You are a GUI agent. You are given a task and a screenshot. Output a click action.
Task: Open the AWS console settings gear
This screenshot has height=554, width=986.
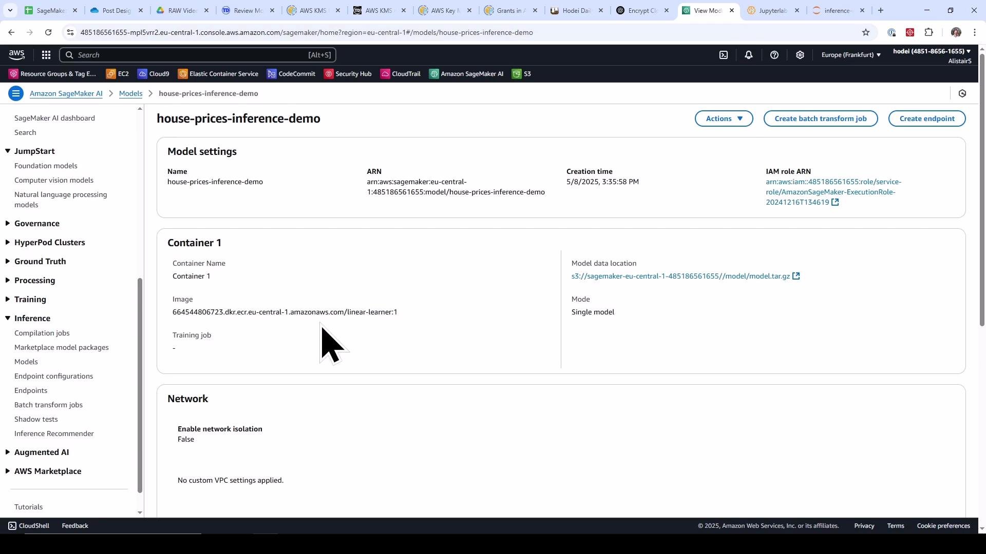pos(800,55)
